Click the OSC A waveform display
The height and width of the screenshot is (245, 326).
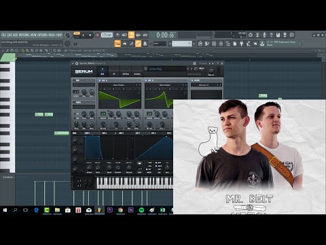pyautogui.click(x=120, y=99)
